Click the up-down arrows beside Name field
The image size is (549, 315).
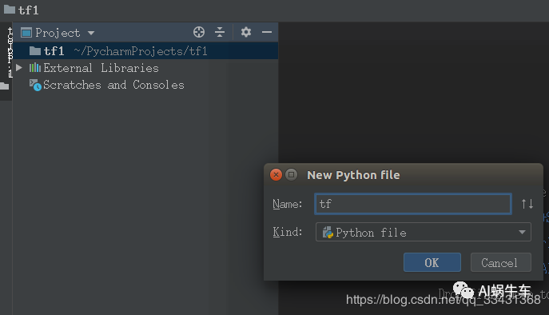tap(527, 204)
